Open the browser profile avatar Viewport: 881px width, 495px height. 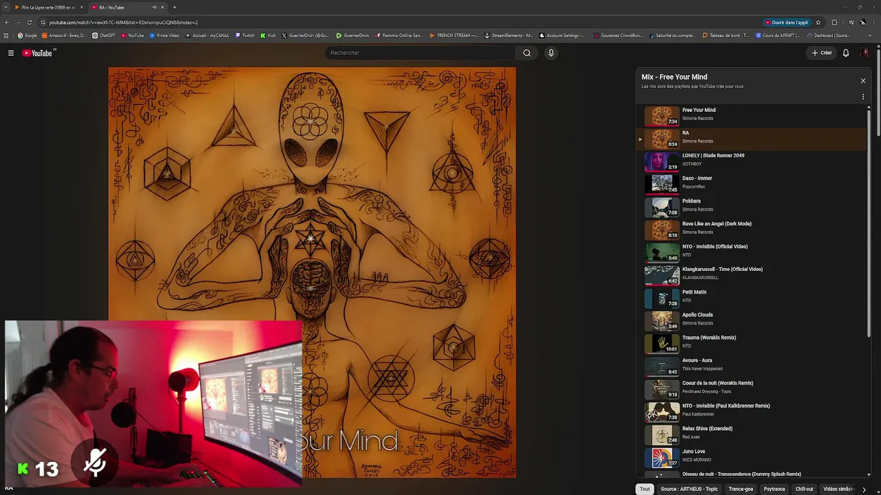[863, 22]
